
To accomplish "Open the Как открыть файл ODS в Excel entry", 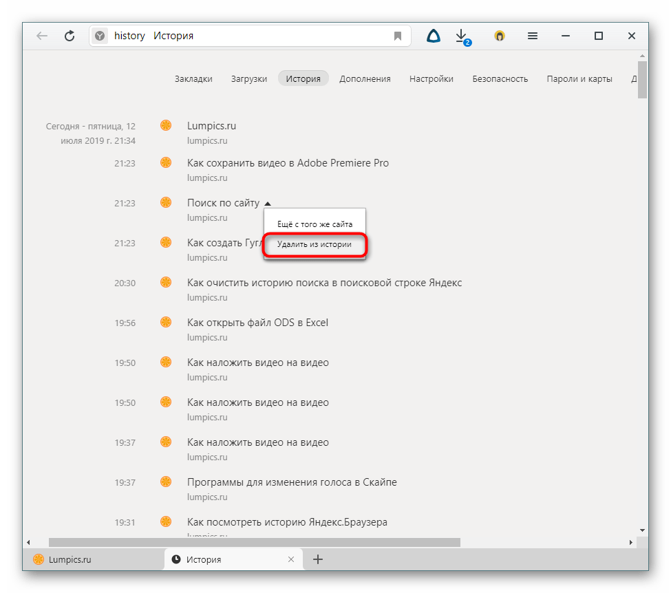I will pos(257,323).
